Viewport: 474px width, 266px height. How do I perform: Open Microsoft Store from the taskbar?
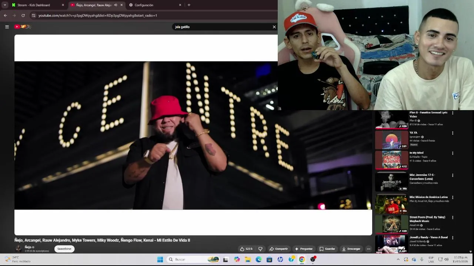coord(269,259)
